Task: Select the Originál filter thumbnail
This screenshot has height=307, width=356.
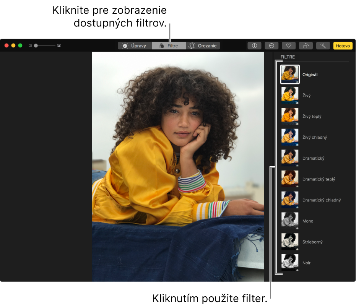Action: coord(290,75)
